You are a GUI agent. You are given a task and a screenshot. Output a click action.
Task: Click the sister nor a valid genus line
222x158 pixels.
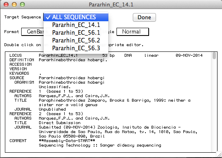tap(68, 105)
